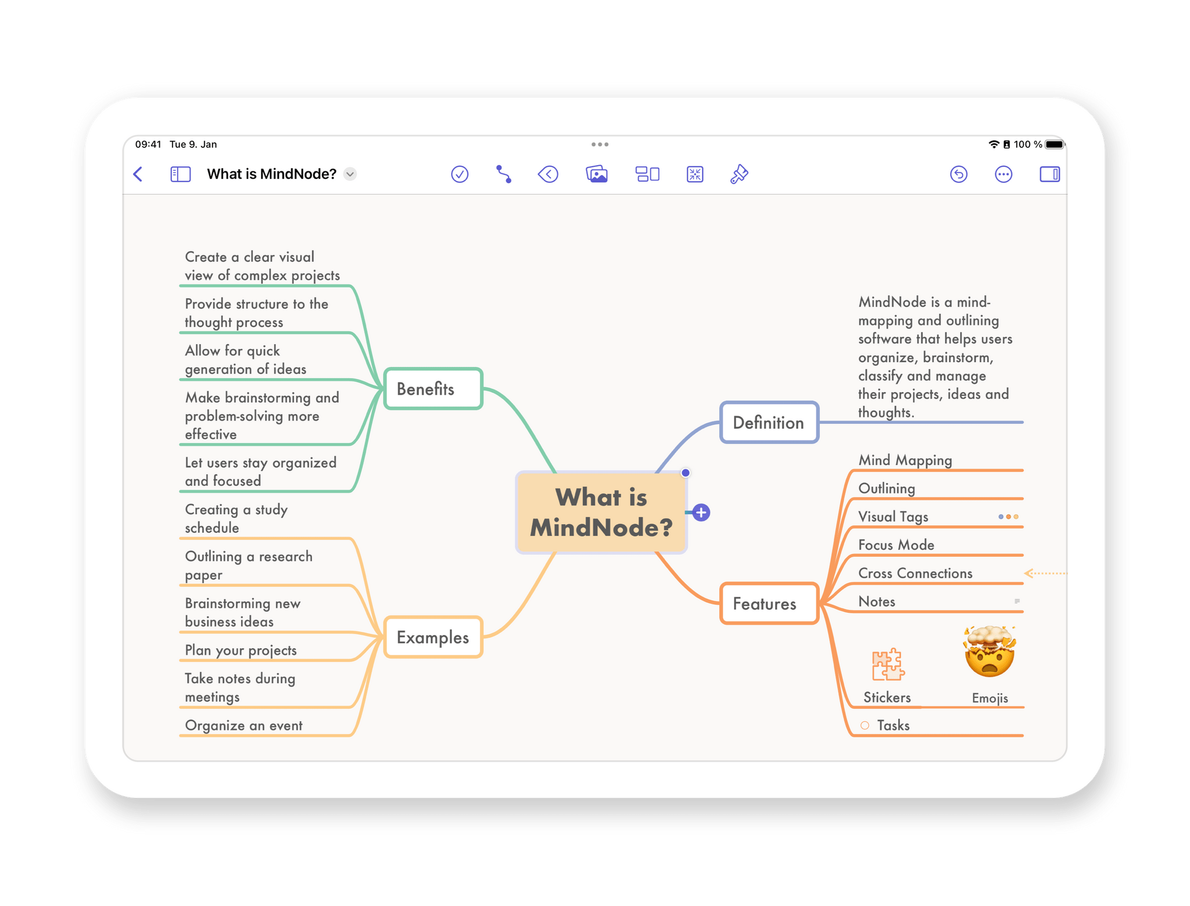Select 'Outlining a research paper' node

tap(249, 565)
